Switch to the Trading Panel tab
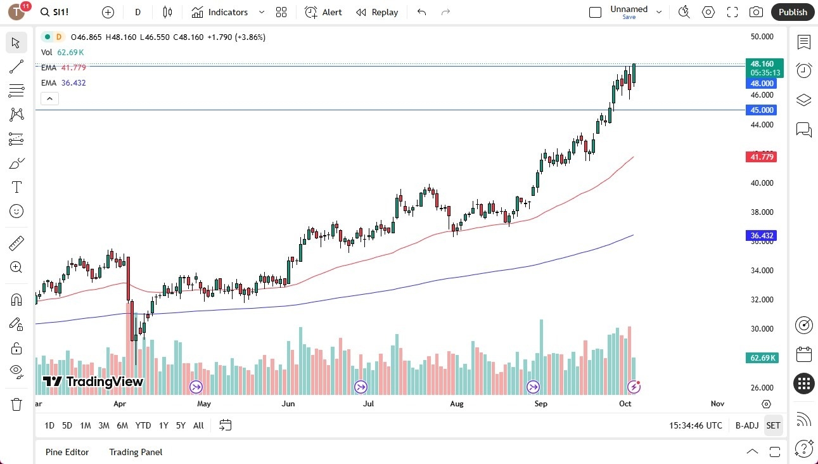 (x=135, y=452)
